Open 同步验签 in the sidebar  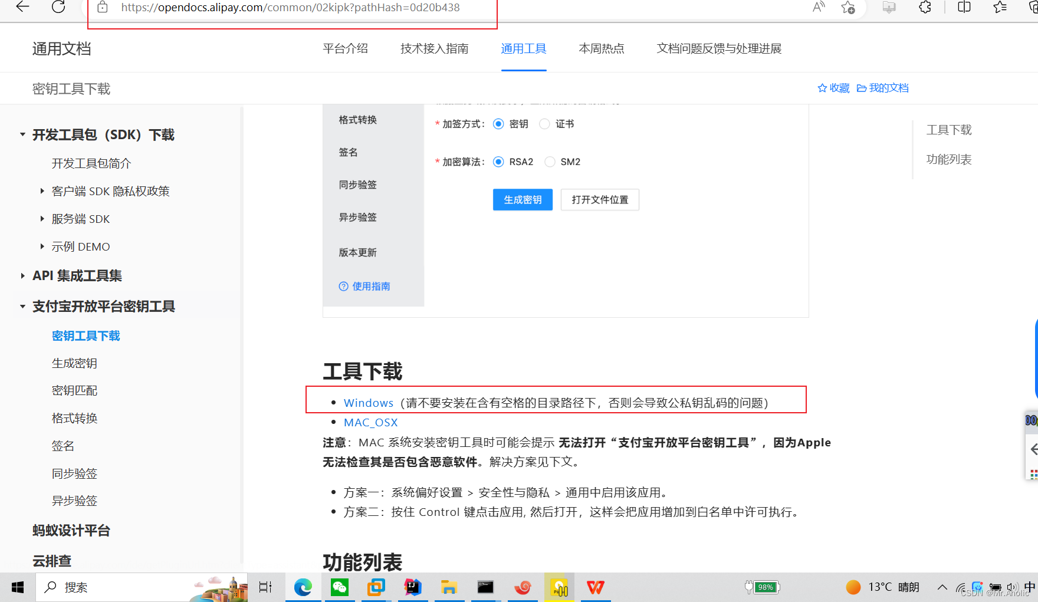(x=74, y=473)
